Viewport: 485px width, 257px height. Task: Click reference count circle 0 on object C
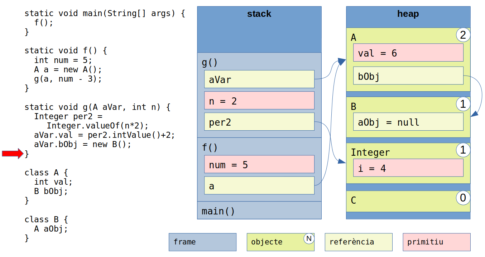(x=463, y=198)
